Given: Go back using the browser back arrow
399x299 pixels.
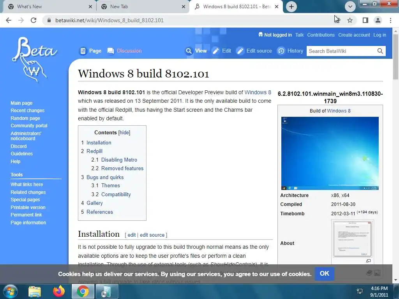Looking at the screenshot, I should click(9, 20).
